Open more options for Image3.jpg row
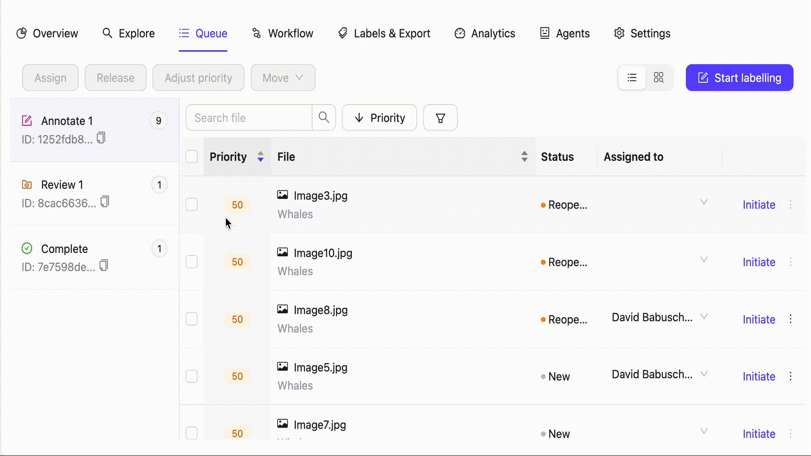Screen dimensions: 811x456 791,205
